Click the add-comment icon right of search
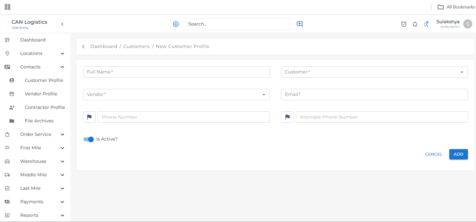Screen dimensions: 476x222 (300, 24)
